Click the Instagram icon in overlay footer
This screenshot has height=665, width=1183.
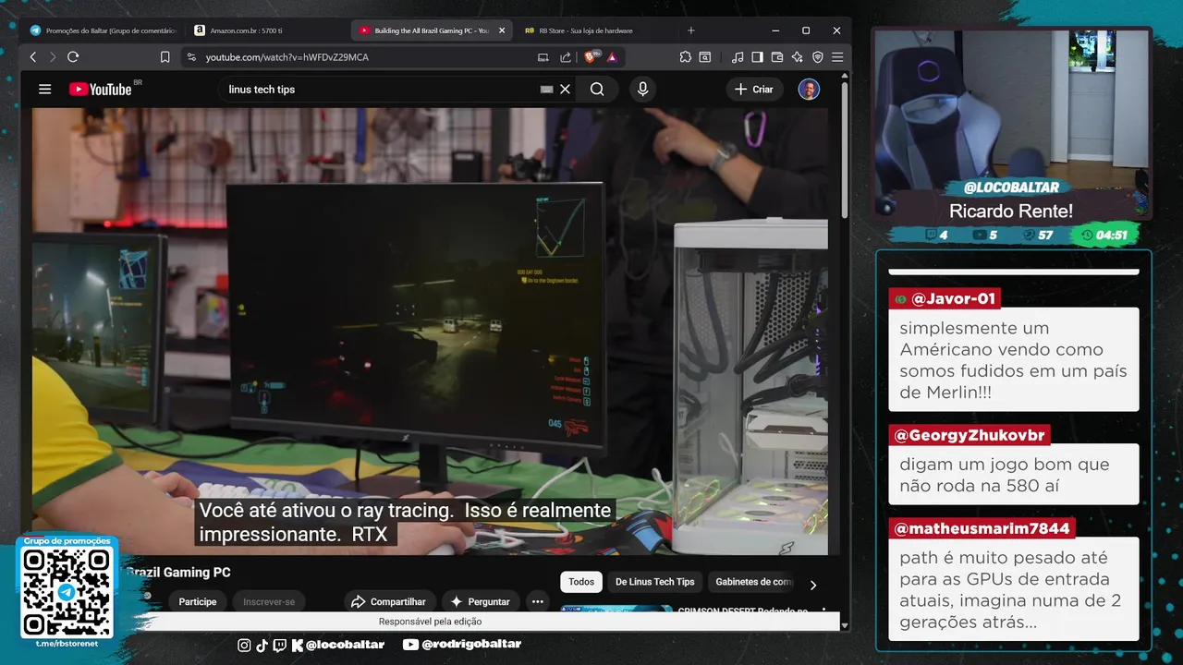[x=244, y=645]
